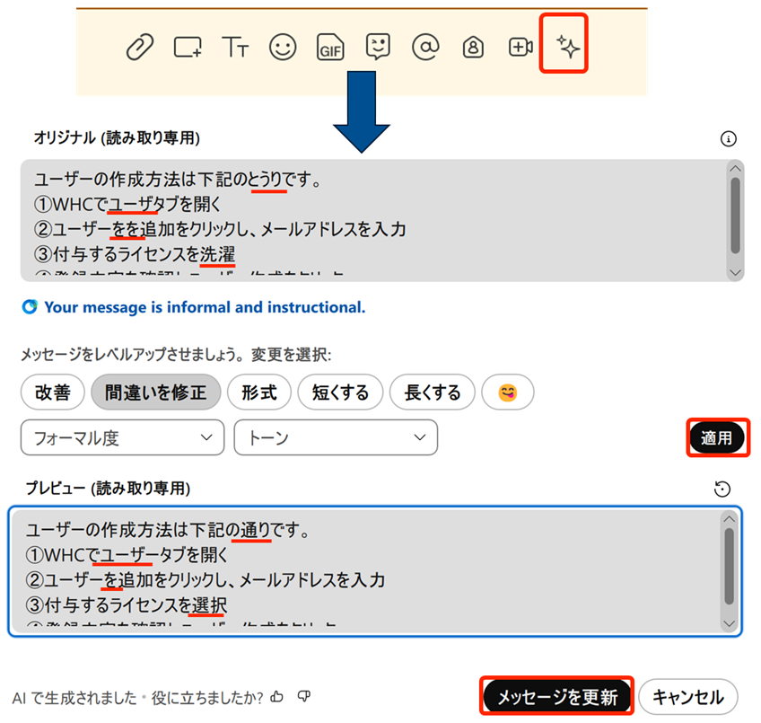The image size is (761, 723).
Task: Click the screen capture icon in toolbar
Action: tap(188, 48)
